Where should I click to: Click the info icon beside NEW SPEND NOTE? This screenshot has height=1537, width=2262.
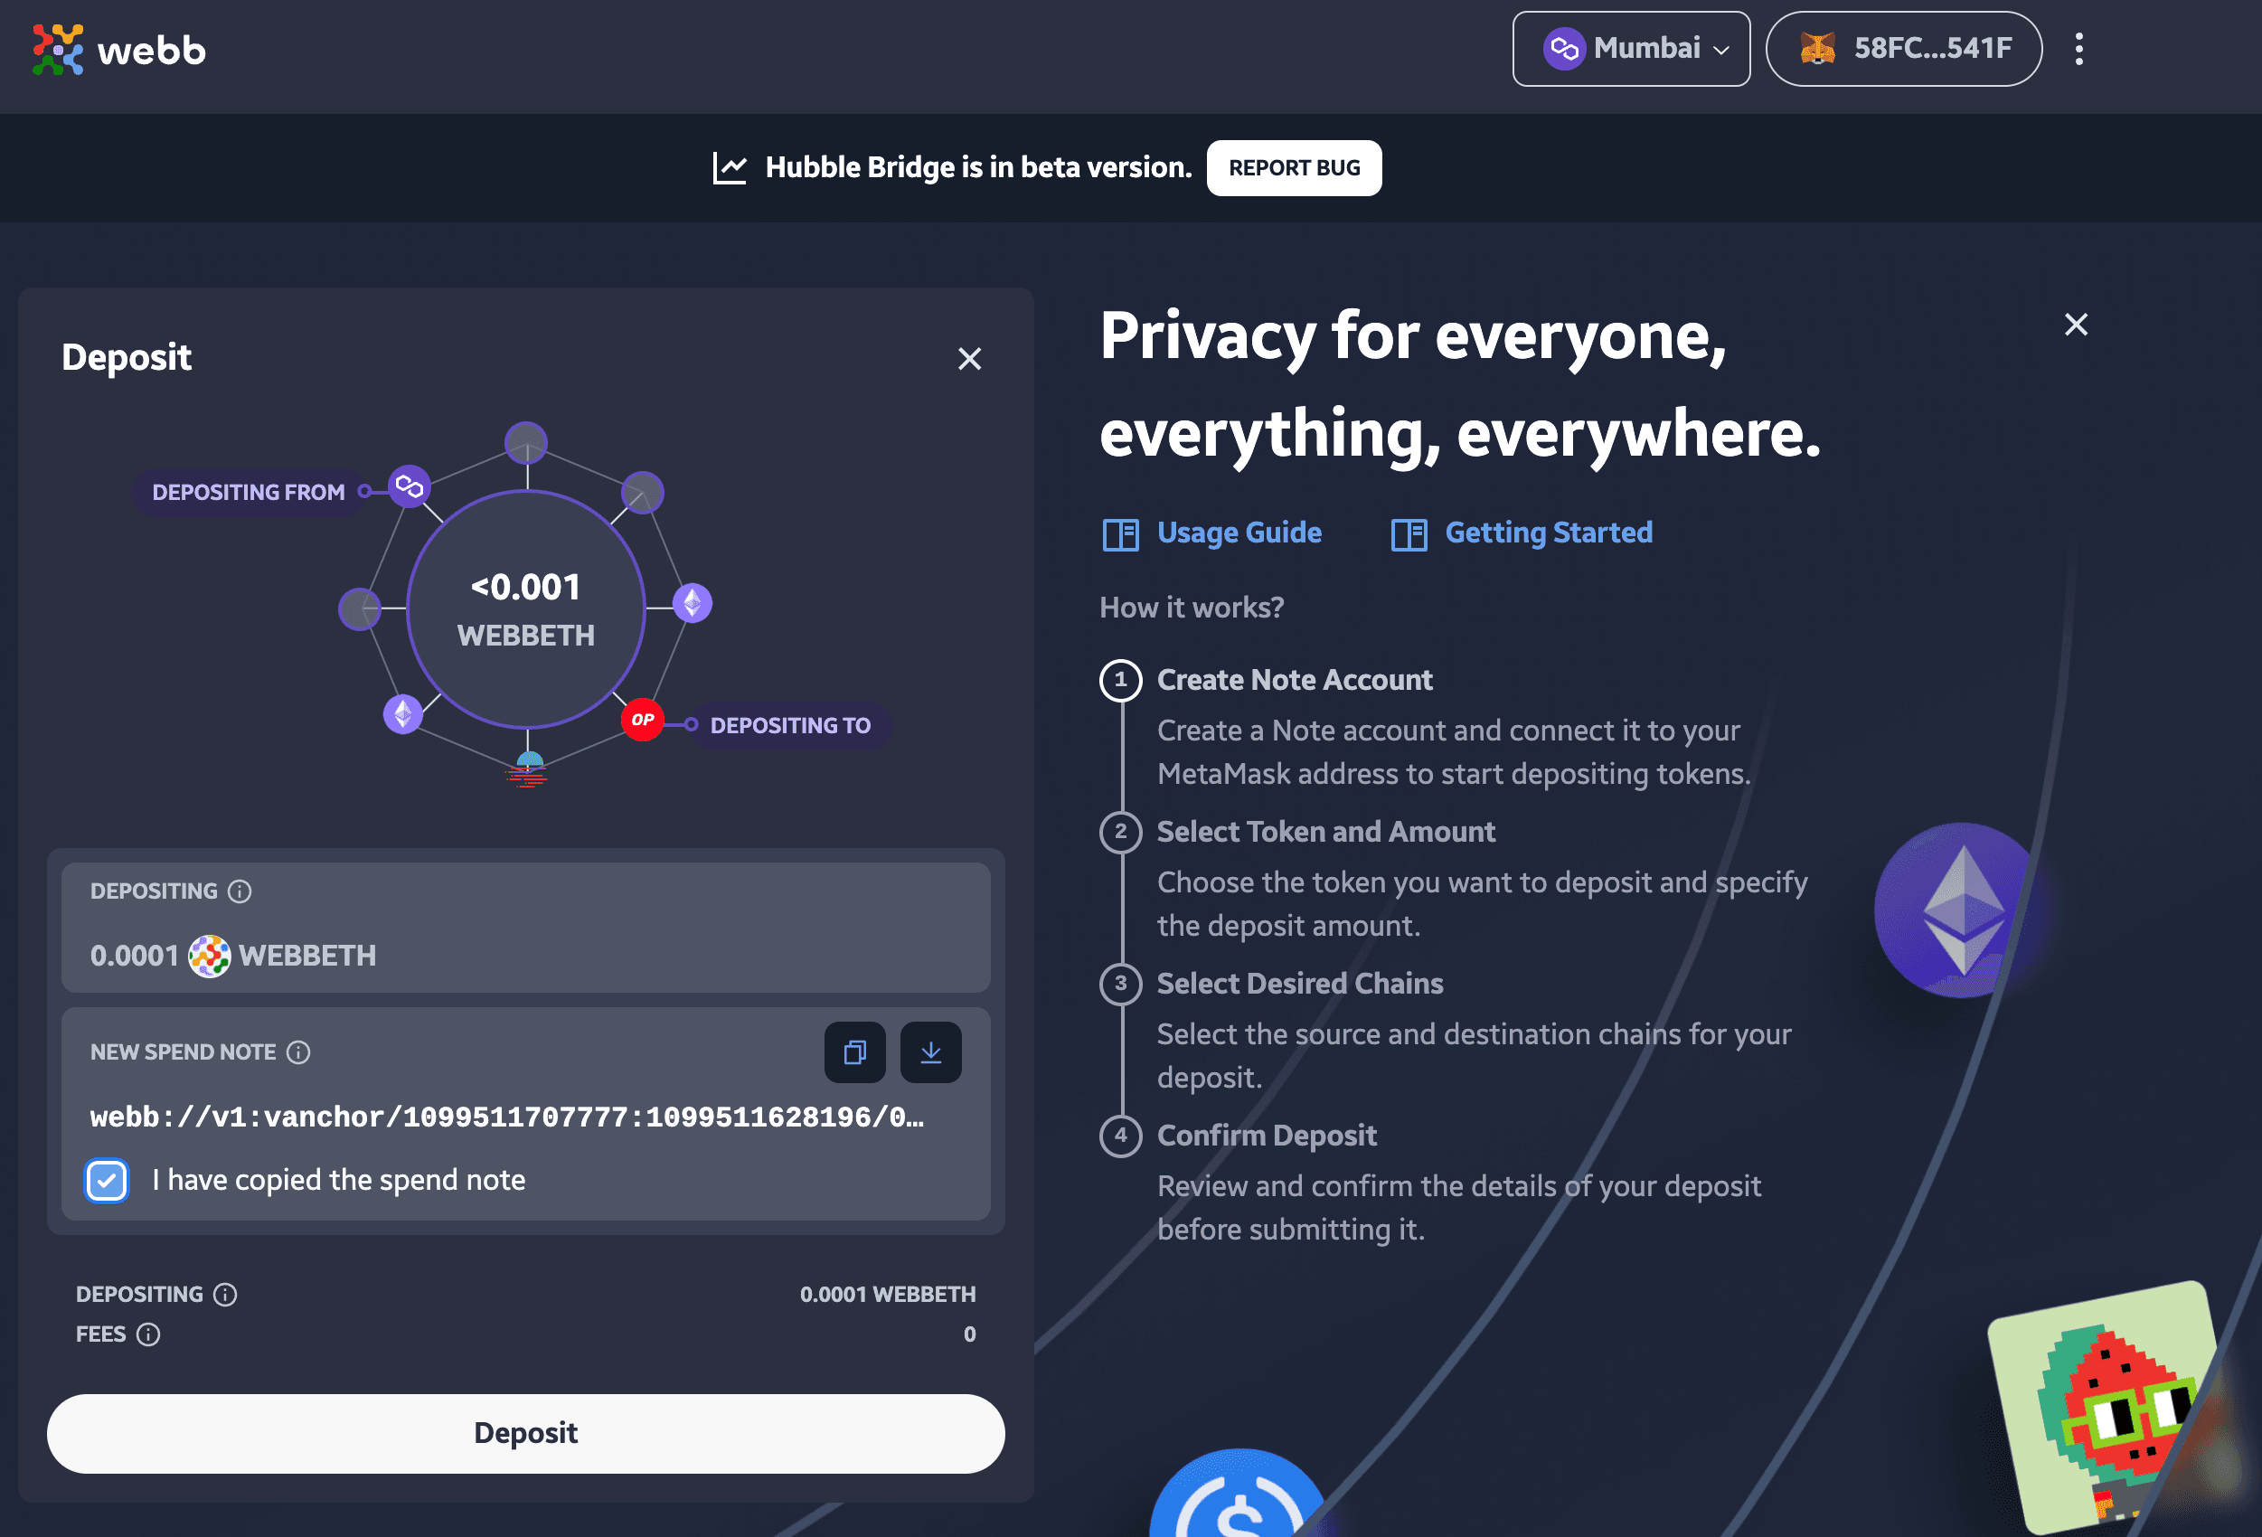297,1052
